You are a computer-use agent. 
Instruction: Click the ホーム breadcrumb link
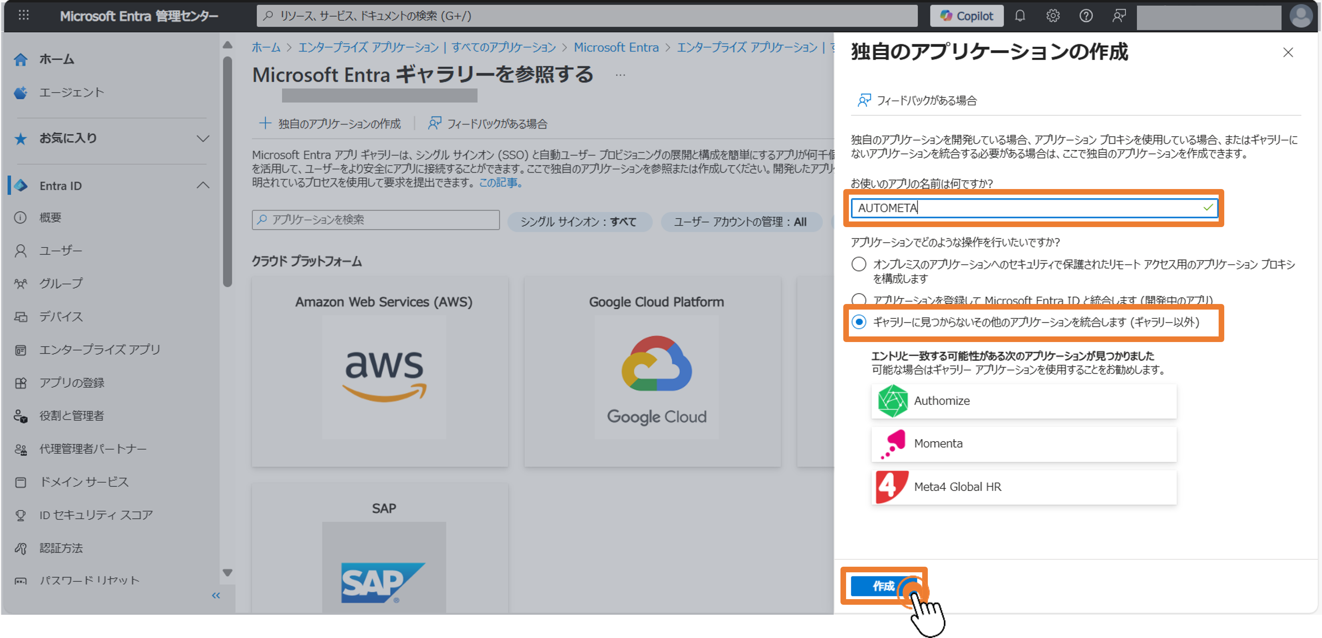[x=266, y=47]
